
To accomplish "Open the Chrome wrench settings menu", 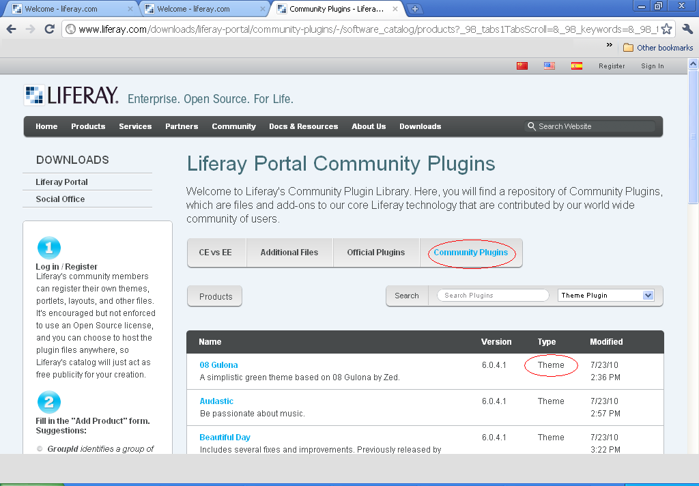I will tap(687, 29).
